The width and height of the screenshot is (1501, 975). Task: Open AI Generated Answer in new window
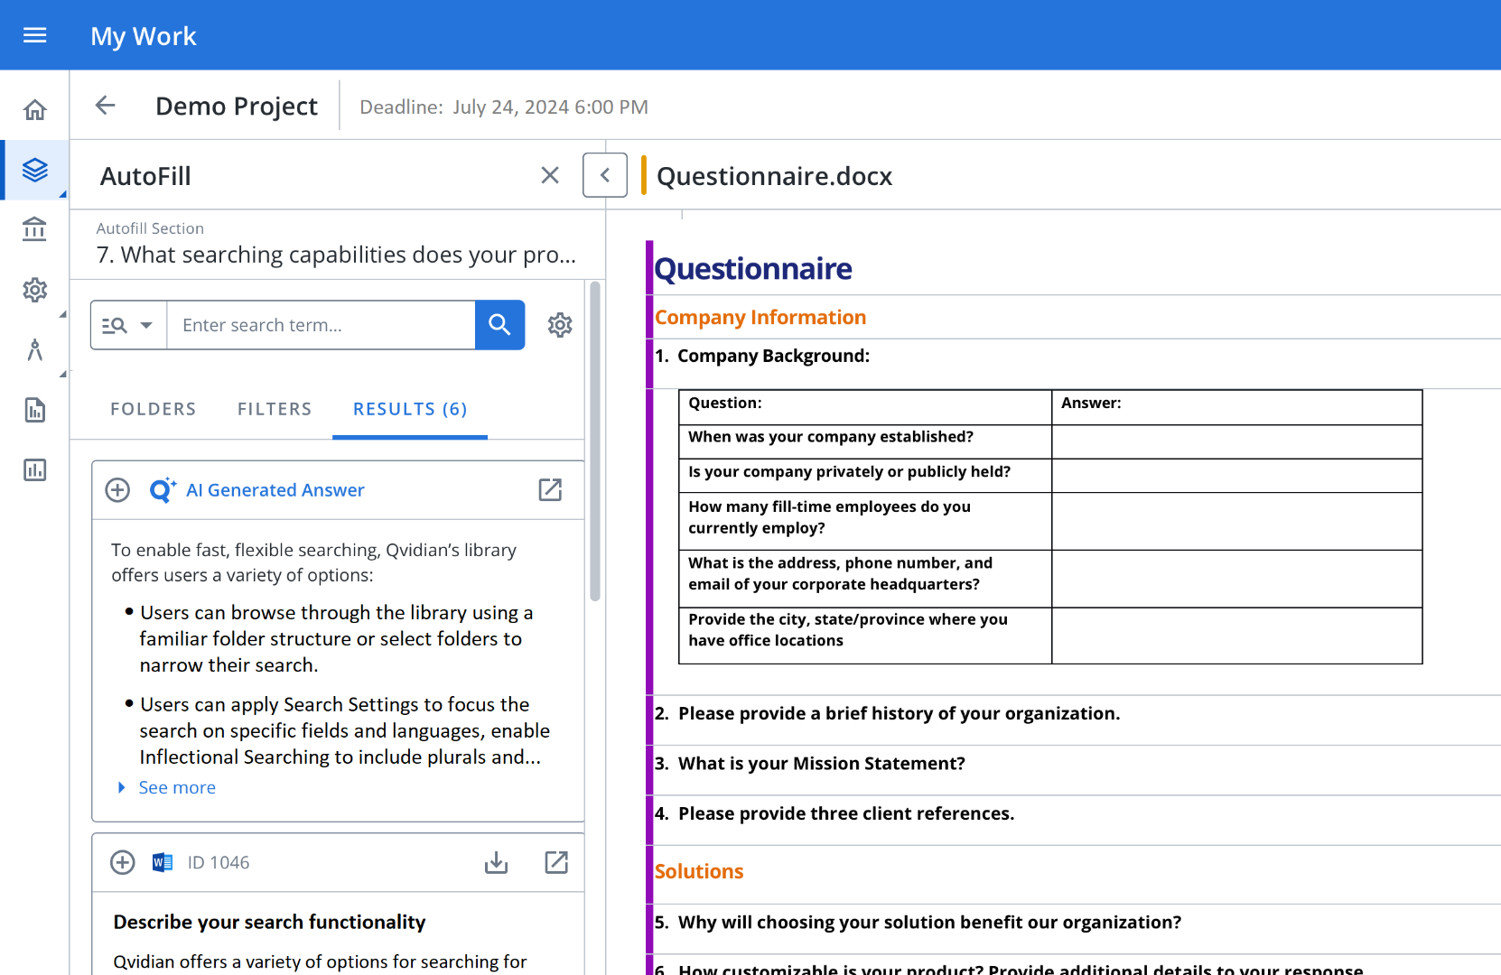(x=550, y=489)
